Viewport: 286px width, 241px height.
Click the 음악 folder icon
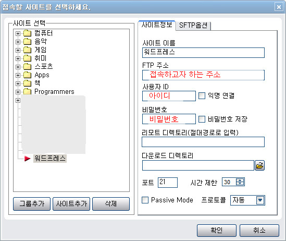28,41
